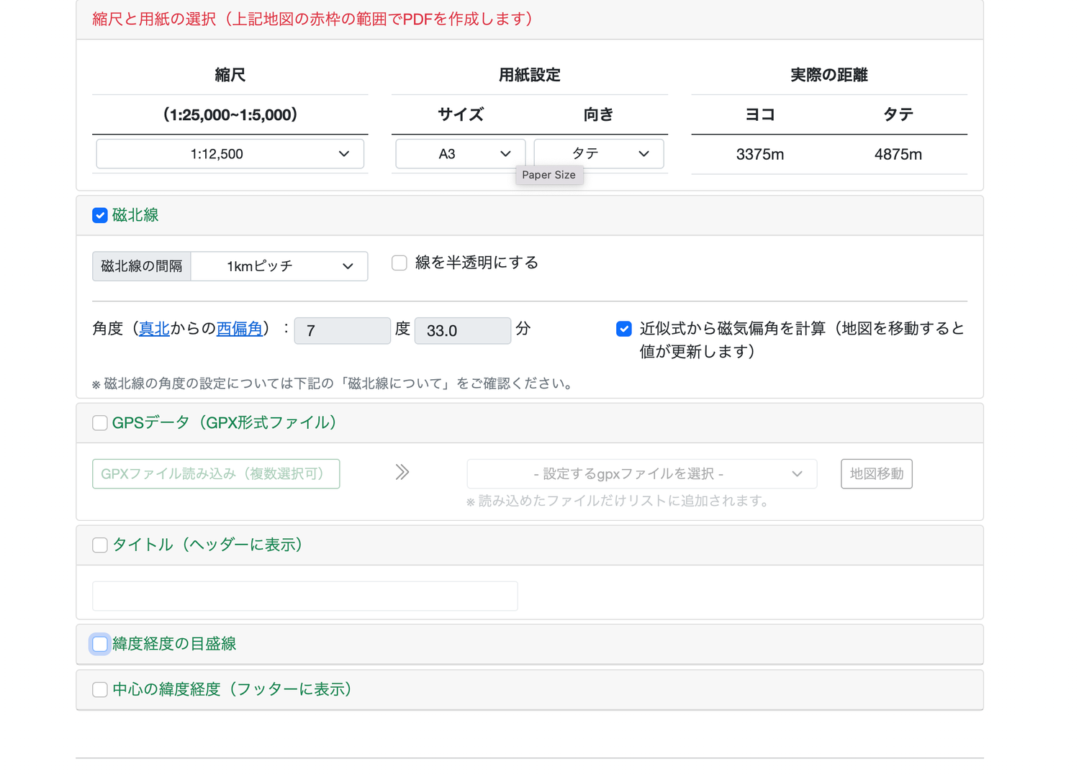Expand the 1kmピッチ interval dropdown

pyautogui.click(x=279, y=266)
